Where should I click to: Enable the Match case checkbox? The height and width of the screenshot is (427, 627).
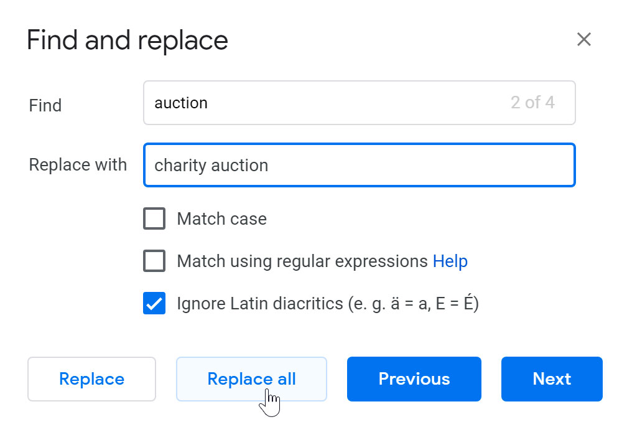click(x=154, y=219)
